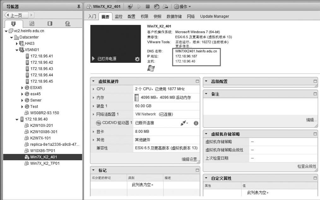Open the Networking navigator view icon
The image size is (320, 200).
point(68,24)
